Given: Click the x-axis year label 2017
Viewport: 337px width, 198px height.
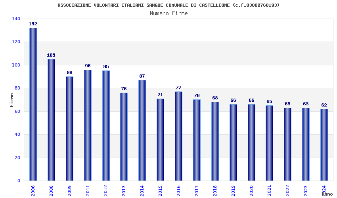Looking at the screenshot, I should point(197,191).
